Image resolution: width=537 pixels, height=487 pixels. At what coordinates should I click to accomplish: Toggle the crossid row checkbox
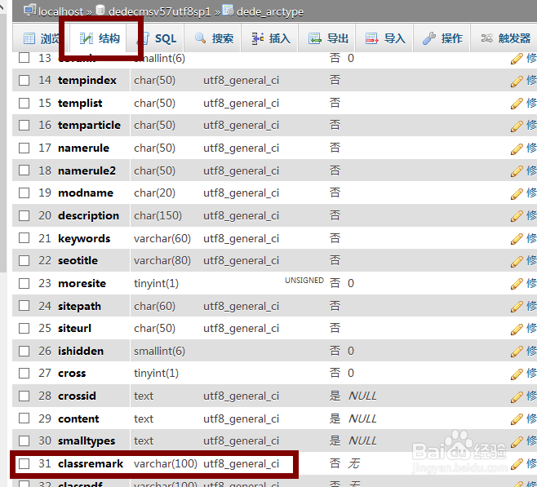pyautogui.click(x=24, y=396)
